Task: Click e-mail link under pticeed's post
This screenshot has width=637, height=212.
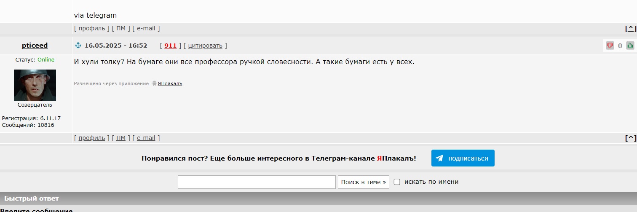Action: [x=146, y=138]
